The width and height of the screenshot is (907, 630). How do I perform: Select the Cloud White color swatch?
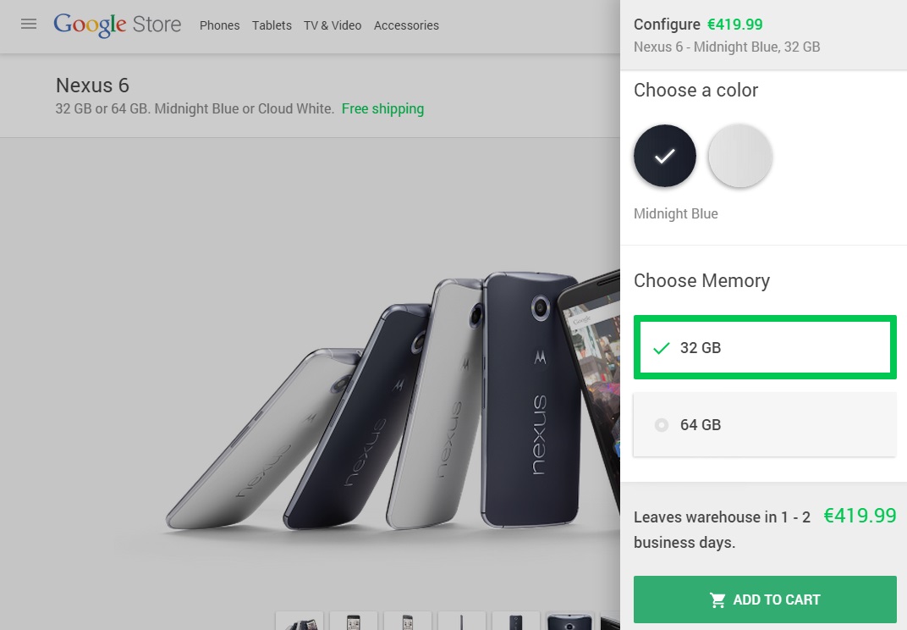pos(739,157)
